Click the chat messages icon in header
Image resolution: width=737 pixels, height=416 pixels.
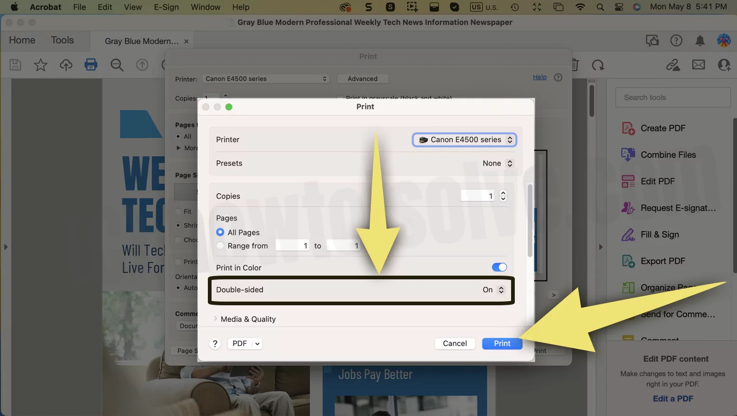click(652, 41)
